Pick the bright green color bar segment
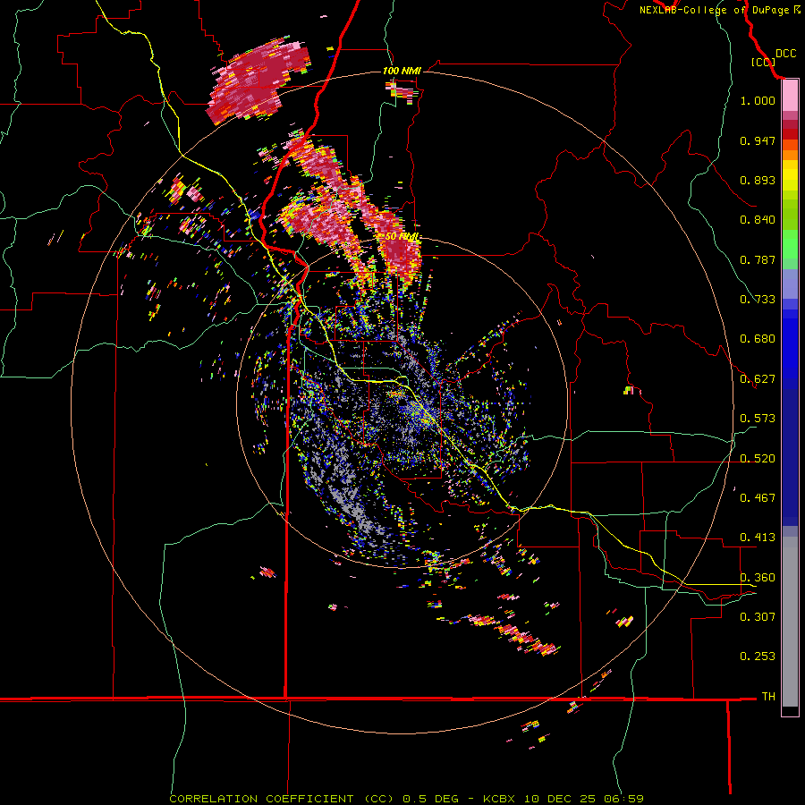The width and height of the screenshot is (805, 805). [790, 244]
